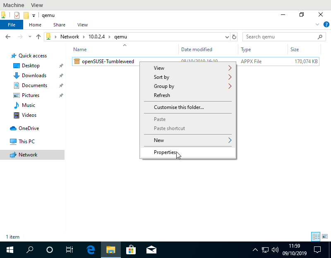Go up one folder level
This screenshot has height=258, width=331.
click(x=38, y=37)
